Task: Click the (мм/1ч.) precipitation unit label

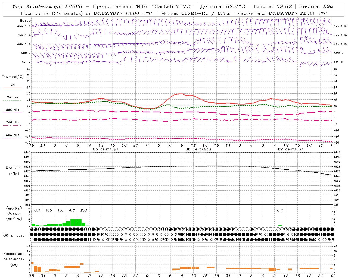Action: point(14,219)
